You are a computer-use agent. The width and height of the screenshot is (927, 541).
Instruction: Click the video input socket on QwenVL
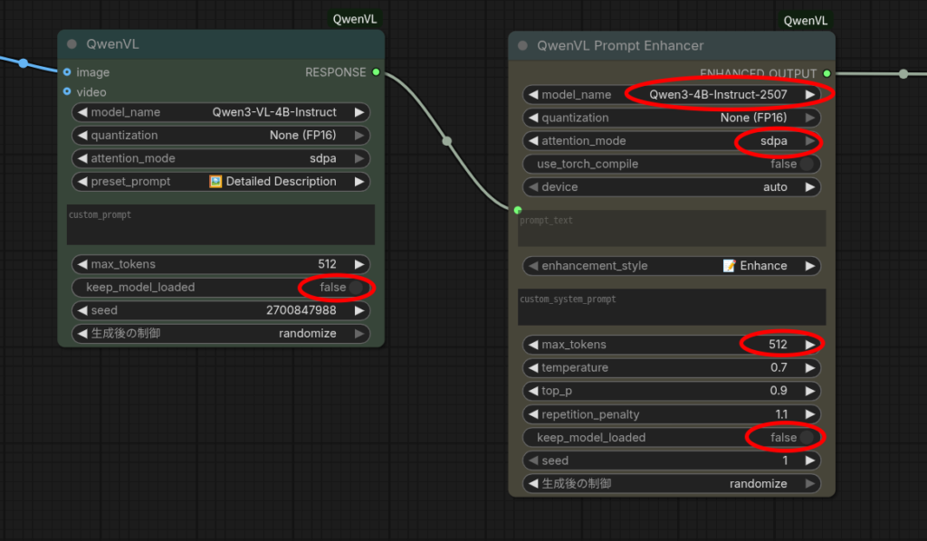click(x=67, y=92)
